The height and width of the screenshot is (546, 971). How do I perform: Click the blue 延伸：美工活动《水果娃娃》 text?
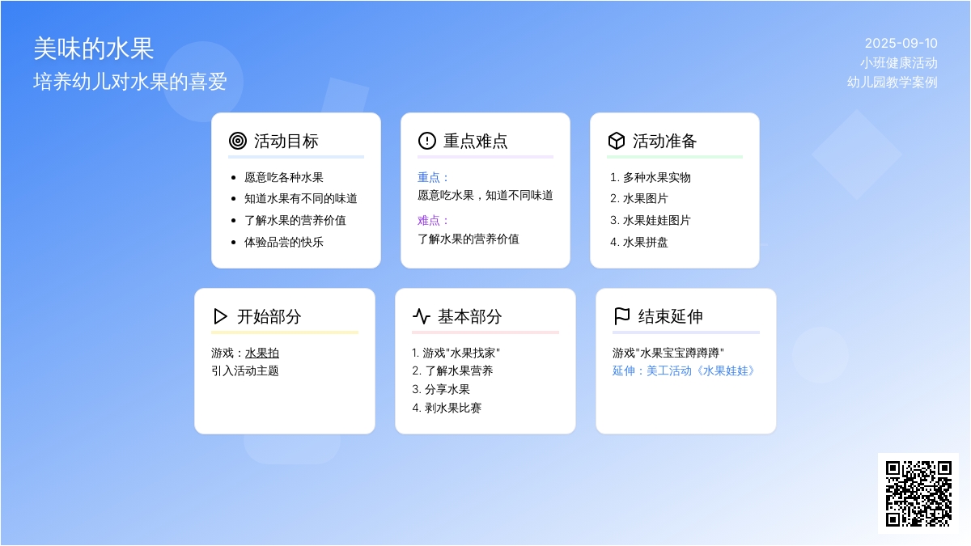(x=684, y=370)
